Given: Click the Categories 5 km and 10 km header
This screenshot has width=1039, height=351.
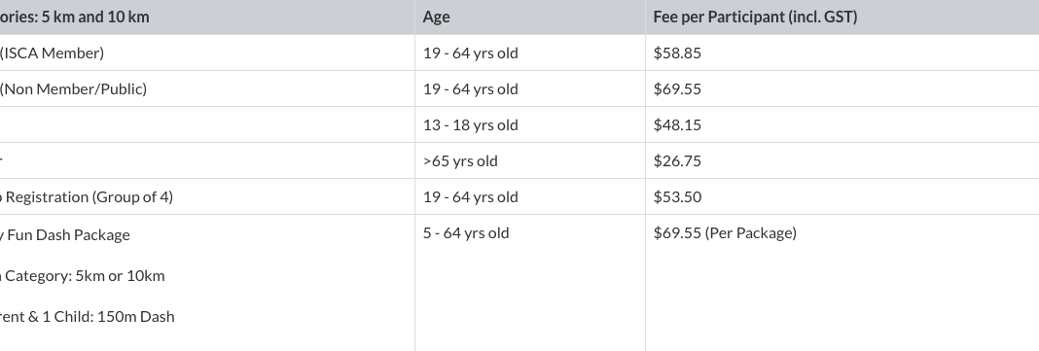Looking at the screenshot, I should point(74,18).
